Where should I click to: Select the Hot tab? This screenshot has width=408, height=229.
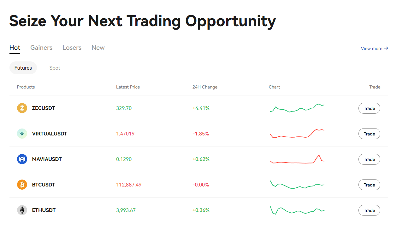click(15, 48)
